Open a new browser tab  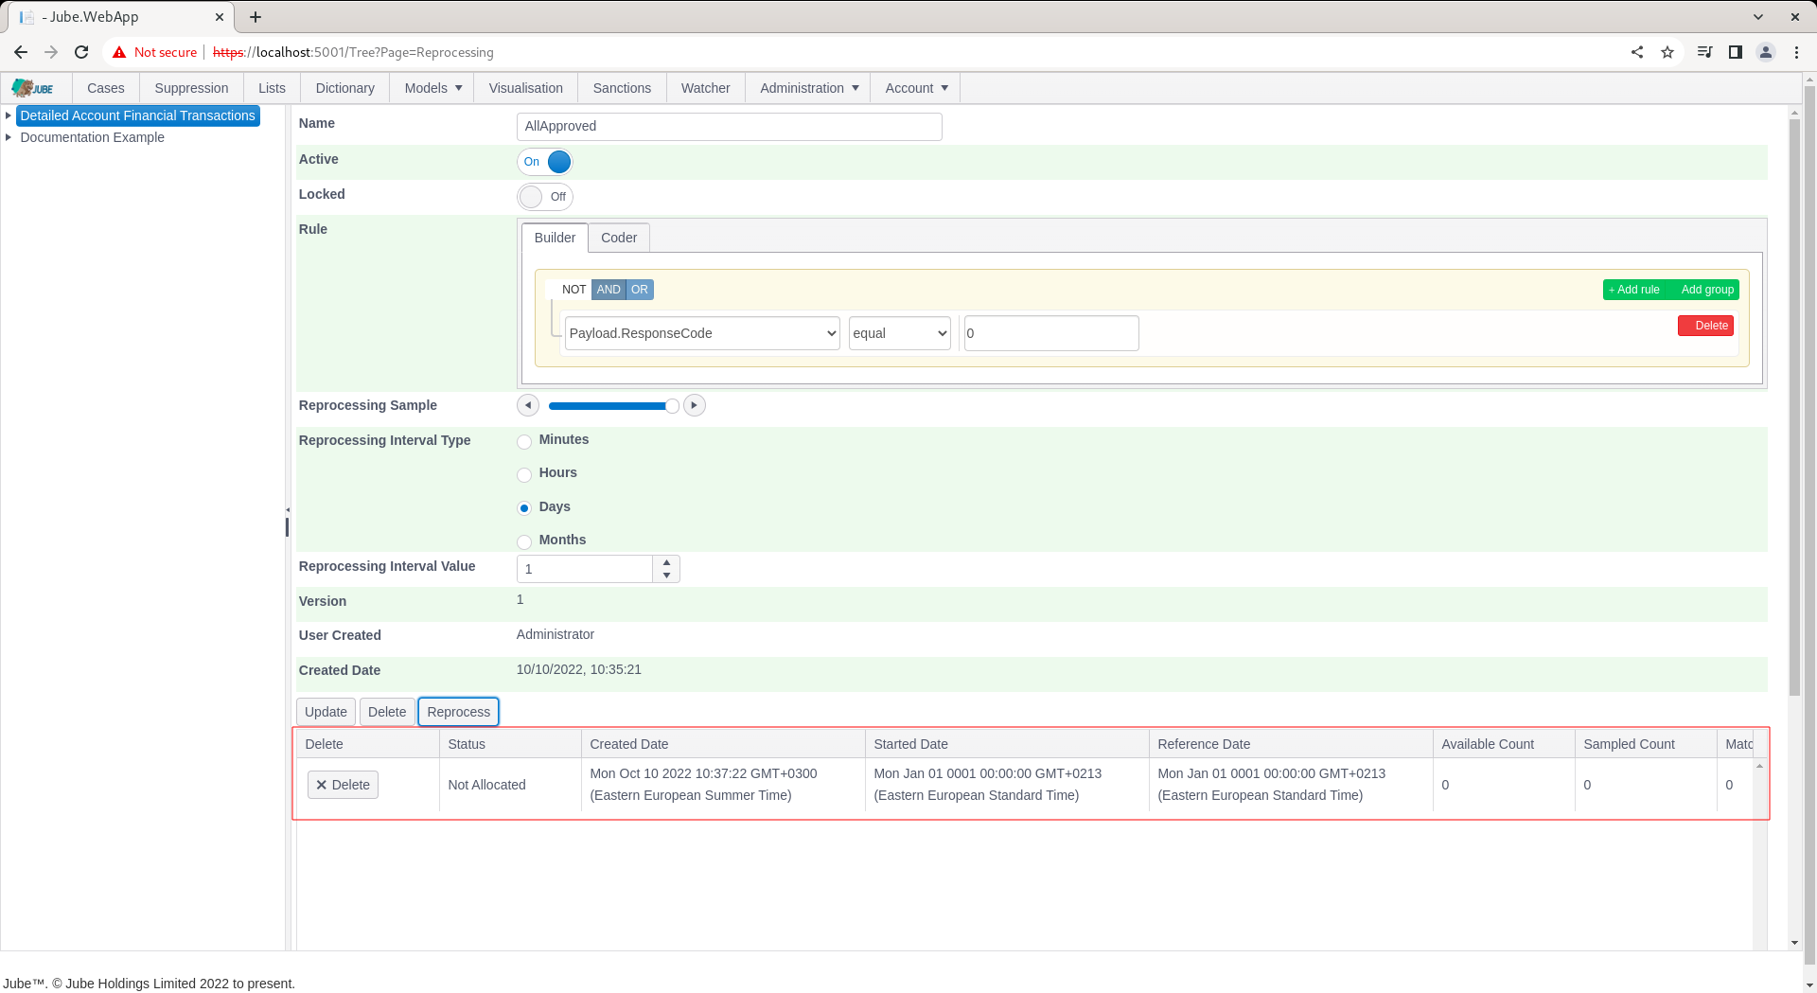(x=256, y=17)
